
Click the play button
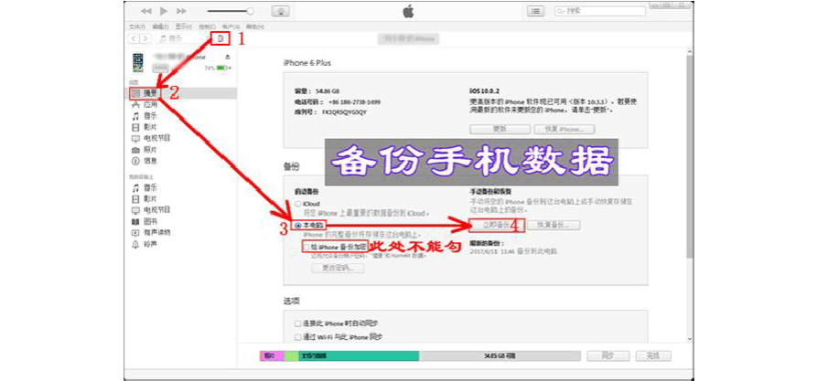[164, 11]
